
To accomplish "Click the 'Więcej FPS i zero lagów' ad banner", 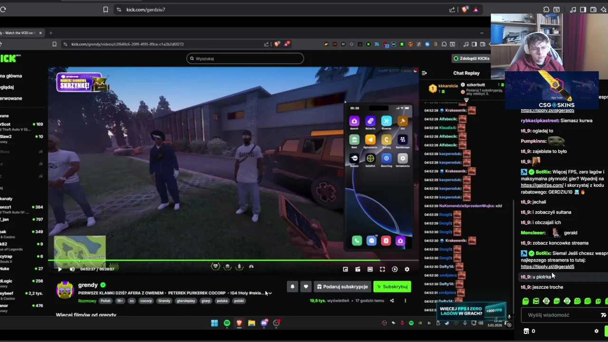I will [x=471, y=311].
